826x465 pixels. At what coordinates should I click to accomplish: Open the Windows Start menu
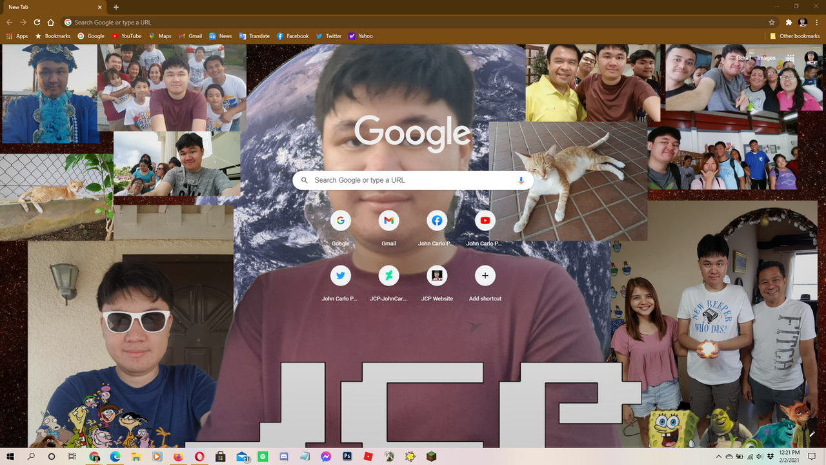click(10, 456)
